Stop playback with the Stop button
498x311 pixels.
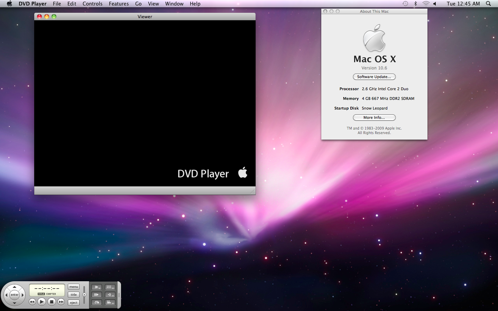(52, 302)
